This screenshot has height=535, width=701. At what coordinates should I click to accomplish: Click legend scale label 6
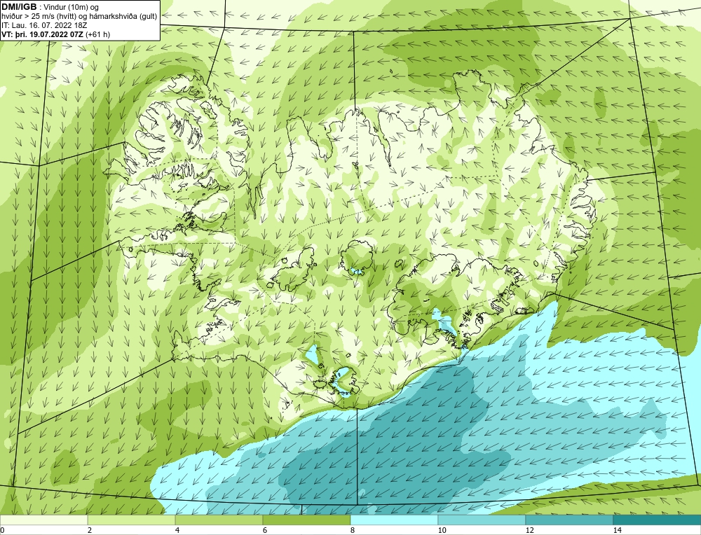pyautogui.click(x=265, y=530)
